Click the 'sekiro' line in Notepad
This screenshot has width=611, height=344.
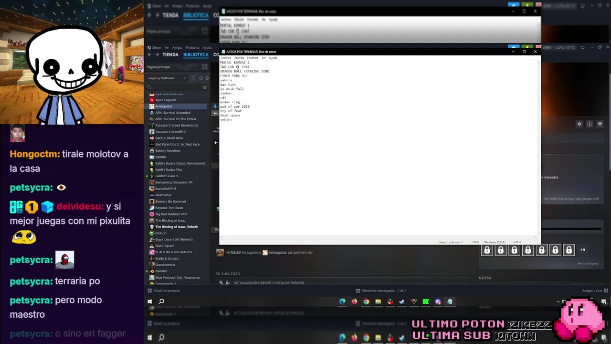click(x=226, y=119)
